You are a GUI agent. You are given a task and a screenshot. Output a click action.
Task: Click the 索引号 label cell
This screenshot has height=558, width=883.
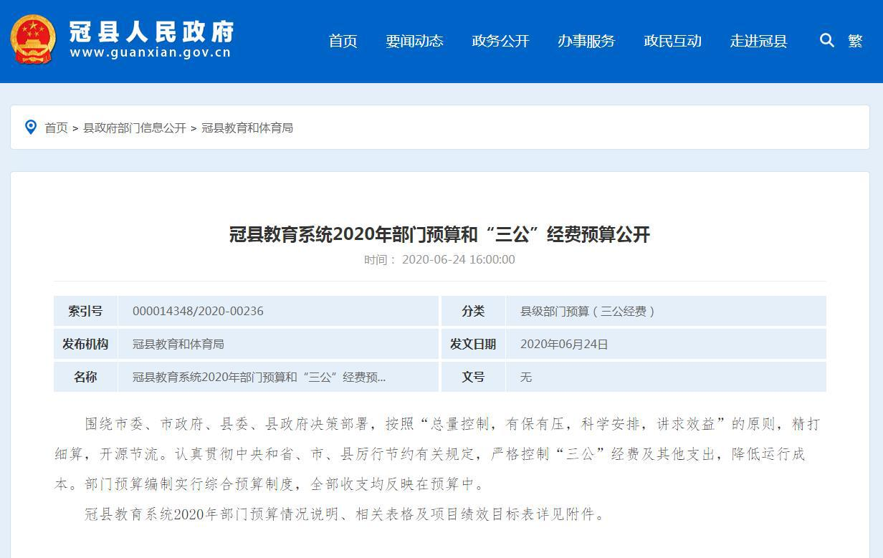[85, 311]
